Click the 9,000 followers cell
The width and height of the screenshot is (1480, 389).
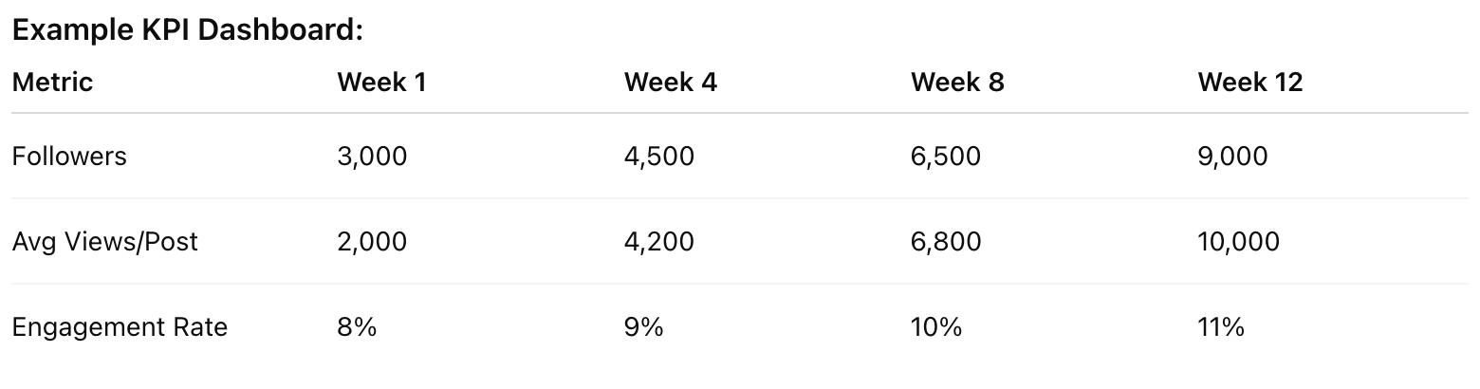pyautogui.click(x=1232, y=157)
